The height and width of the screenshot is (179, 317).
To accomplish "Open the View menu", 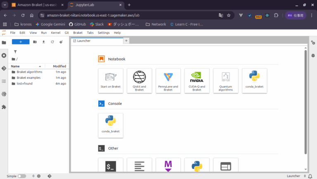I will click(x=33, y=33).
